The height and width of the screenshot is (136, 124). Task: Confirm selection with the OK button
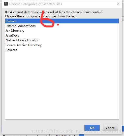[x=92, y=128]
